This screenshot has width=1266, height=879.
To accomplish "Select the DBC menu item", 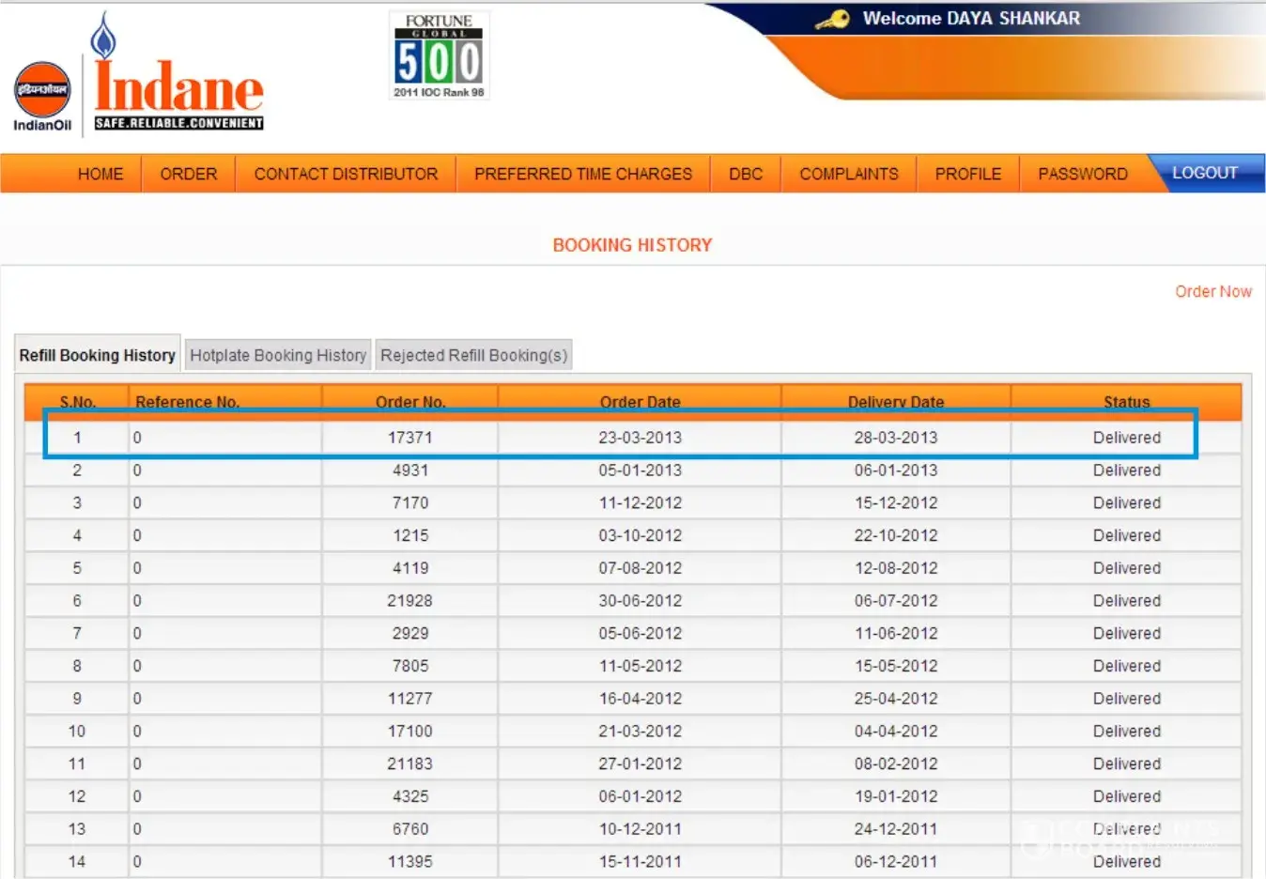I will coord(746,174).
